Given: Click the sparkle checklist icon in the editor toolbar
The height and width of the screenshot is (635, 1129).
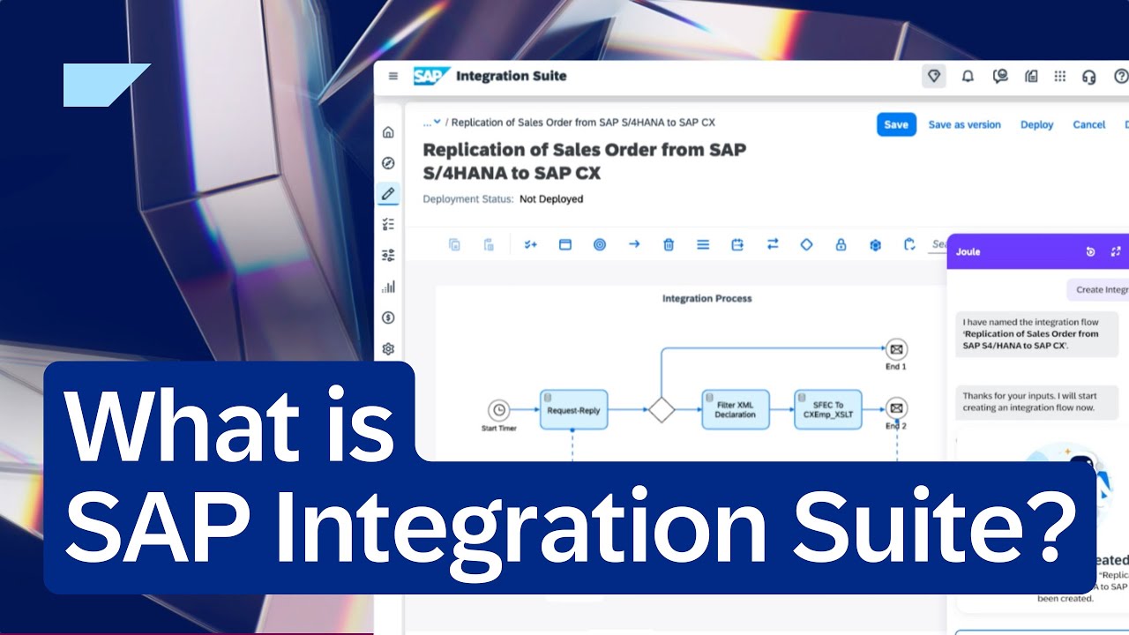Looking at the screenshot, I should pyautogui.click(x=530, y=244).
